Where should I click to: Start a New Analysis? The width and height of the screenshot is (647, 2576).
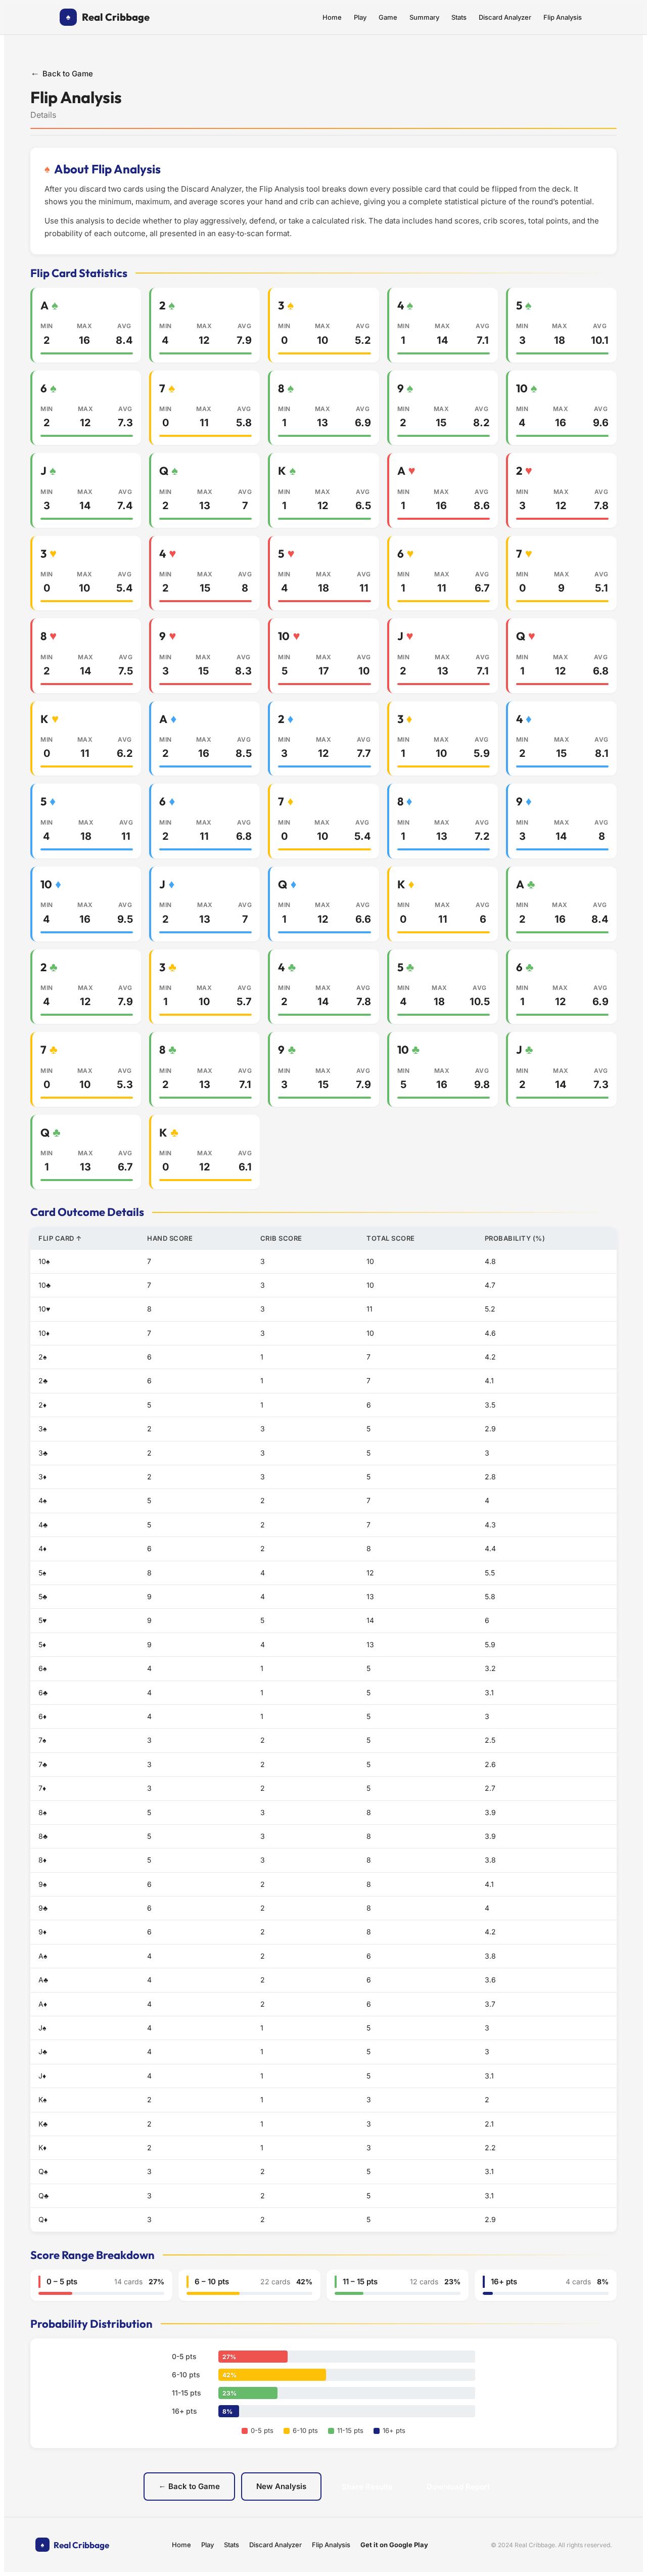pos(281,2485)
